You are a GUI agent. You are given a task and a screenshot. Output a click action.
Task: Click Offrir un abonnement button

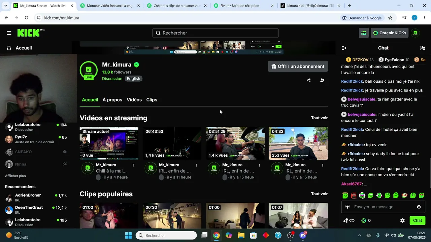(x=298, y=66)
